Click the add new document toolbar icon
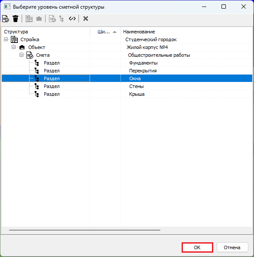 6,19
